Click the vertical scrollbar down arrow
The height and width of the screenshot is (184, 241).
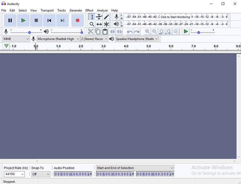coord(239,157)
